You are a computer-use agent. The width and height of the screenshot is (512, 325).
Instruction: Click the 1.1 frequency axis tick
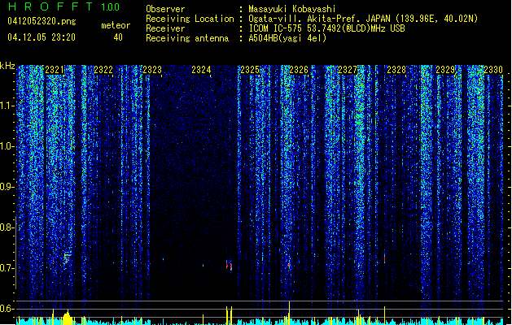click(x=7, y=106)
